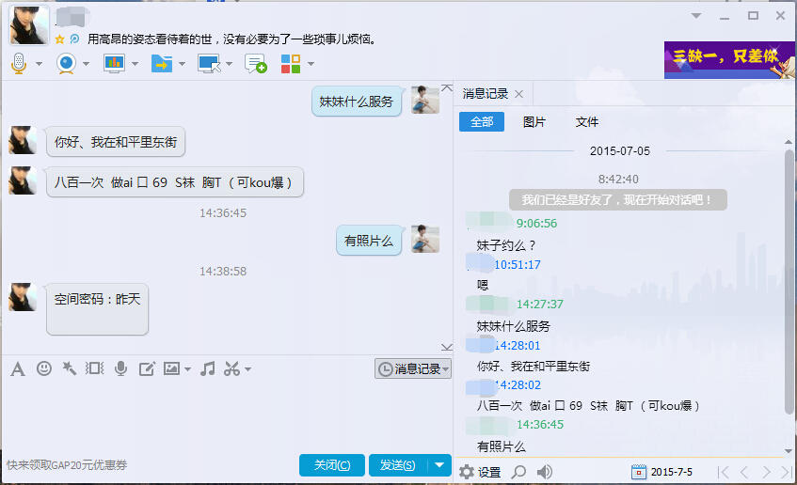Switch to the 图片 tab
This screenshot has width=797, height=485.
(x=534, y=122)
